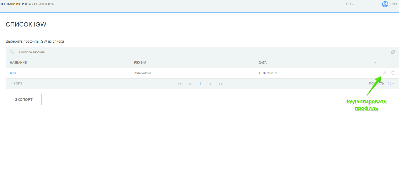Go to ПРОФИЛИ ISP И IGW breadcrumb

click(x=16, y=4)
